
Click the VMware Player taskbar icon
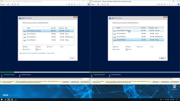9,100
